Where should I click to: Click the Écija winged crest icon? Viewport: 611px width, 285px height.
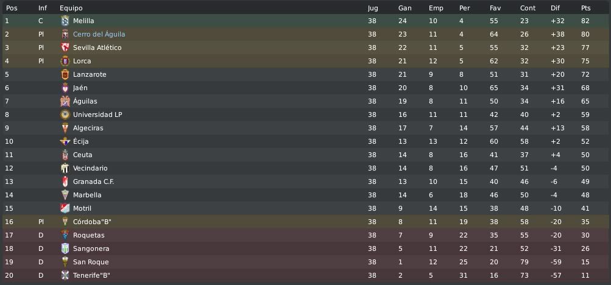pos(65,141)
